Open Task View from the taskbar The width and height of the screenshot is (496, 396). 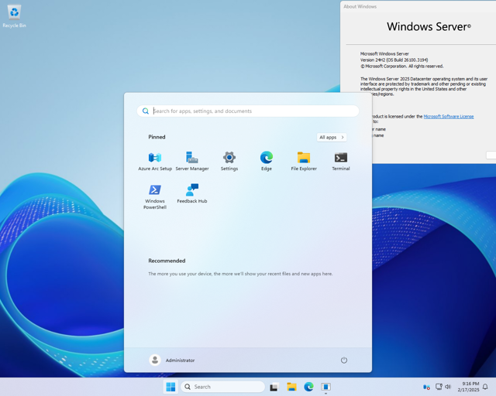click(x=274, y=387)
